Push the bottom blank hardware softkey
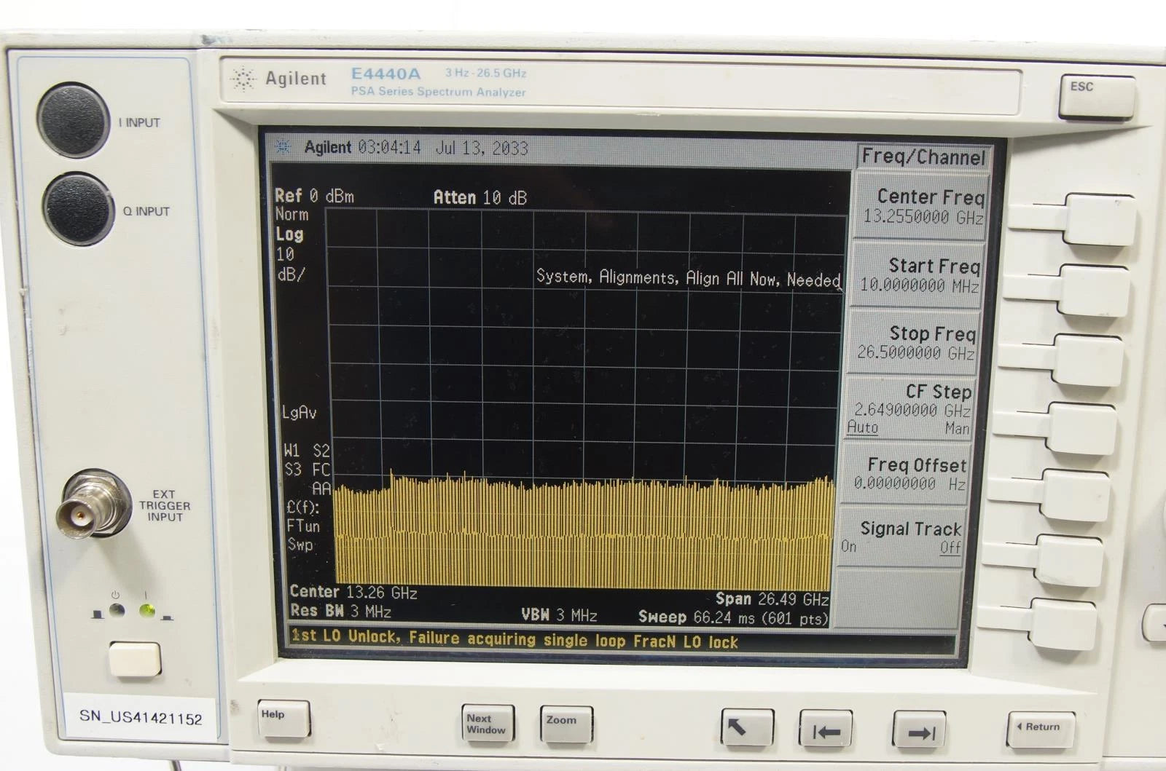The image size is (1166, 771). 1063,623
